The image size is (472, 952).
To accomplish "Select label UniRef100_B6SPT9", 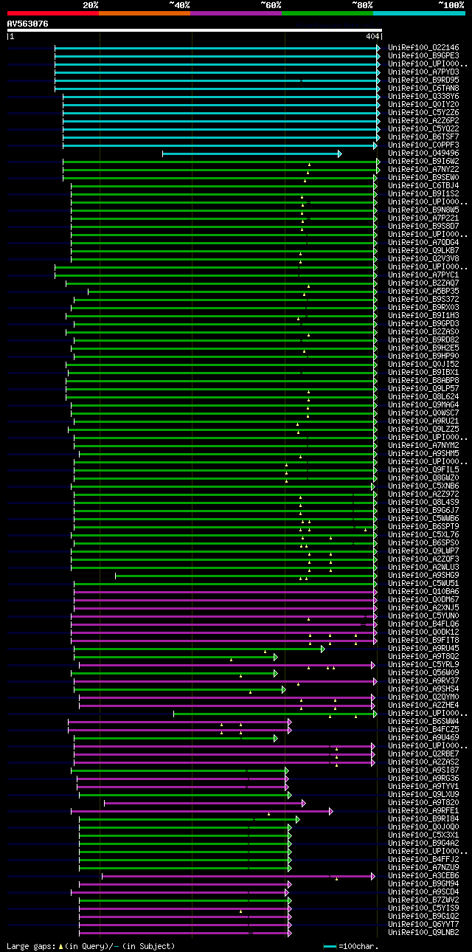I will tap(423, 526).
